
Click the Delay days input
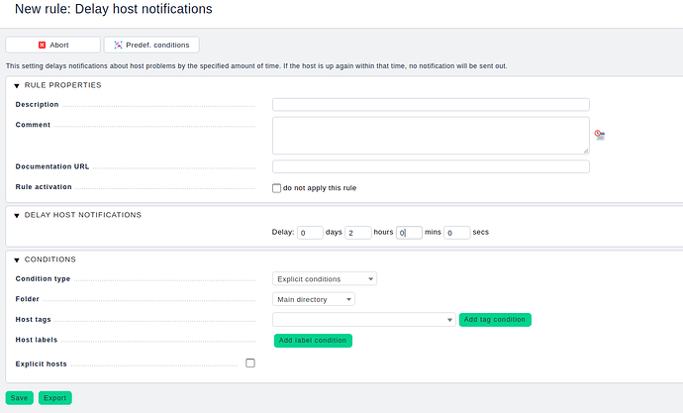pos(310,233)
